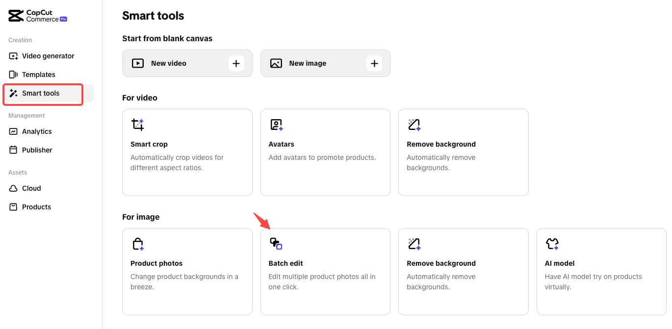The image size is (672, 329).
Task: Start a New video from blank canvas
Action: (x=187, y=63)
